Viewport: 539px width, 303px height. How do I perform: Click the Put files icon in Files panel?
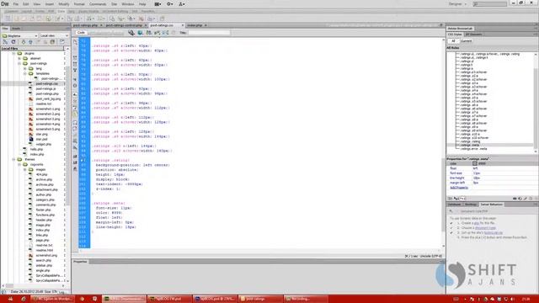pos(30,42)
